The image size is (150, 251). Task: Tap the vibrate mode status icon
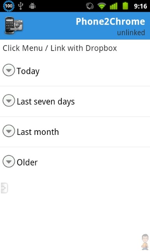coord(90,6)
